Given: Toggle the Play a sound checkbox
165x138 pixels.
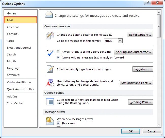Looking at the screenshot, I should [58, 123].
